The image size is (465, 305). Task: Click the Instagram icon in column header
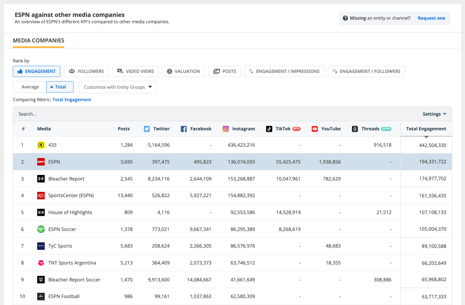[x=226, y=129]
